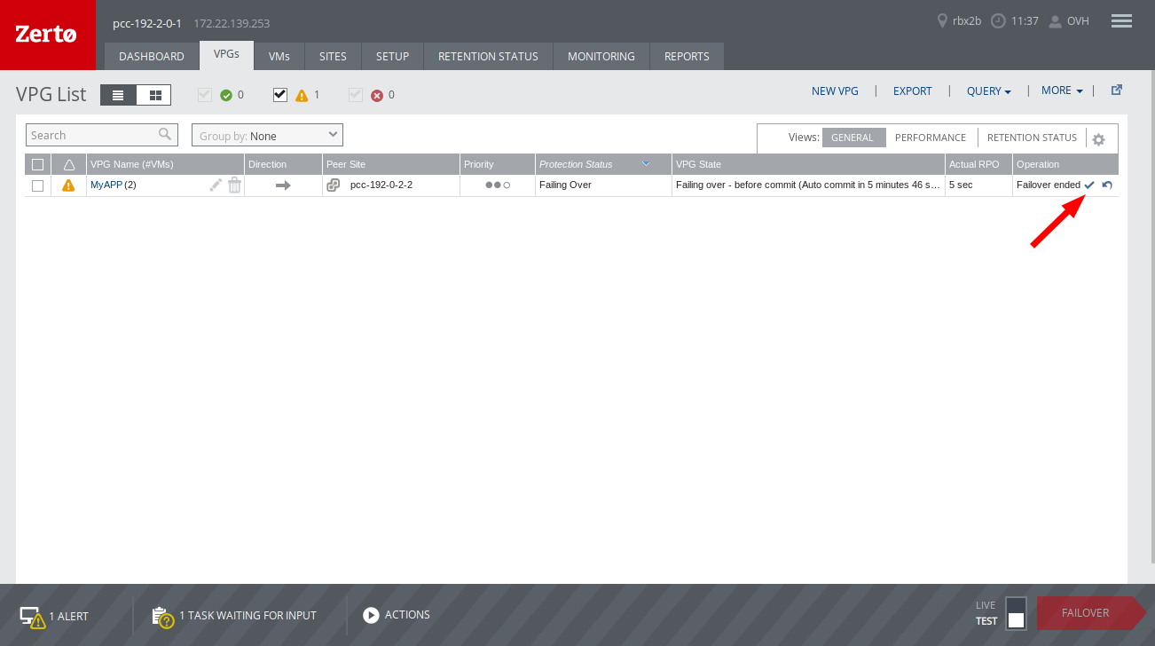Screen dimensions: 1155x646
Task: Uncheck the warning VPGs filter checkbox
Action: pyautogui.click(x=280, y=94)
